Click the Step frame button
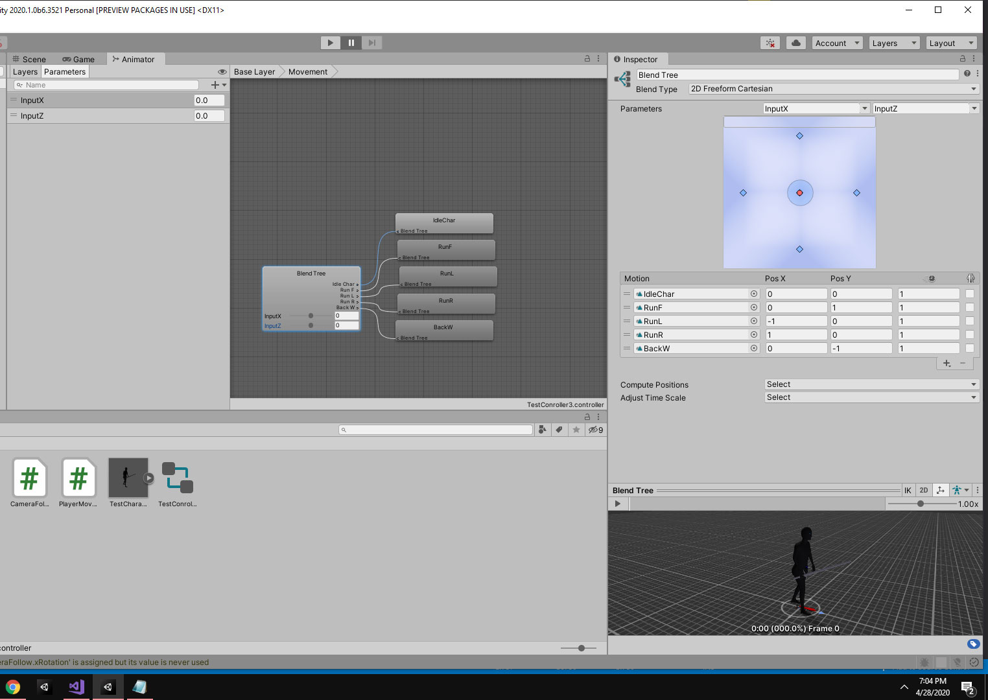988x700 pixels. tap(371, 43)
